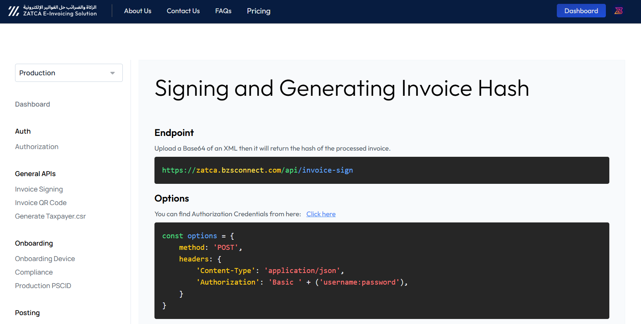641x324 pixels.
Task: Click the pink Z icon in header
Action: (x=619, y=11)
